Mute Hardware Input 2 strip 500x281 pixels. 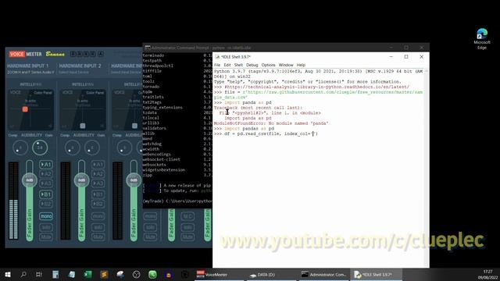[x=98, y=237]
